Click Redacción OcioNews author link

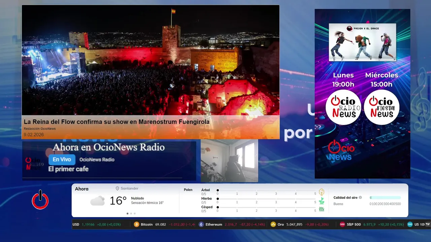click(x=40, y=129)
